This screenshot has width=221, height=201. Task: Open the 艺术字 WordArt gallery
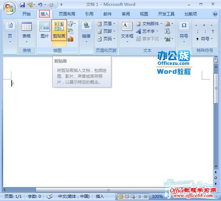coord(147,31)
